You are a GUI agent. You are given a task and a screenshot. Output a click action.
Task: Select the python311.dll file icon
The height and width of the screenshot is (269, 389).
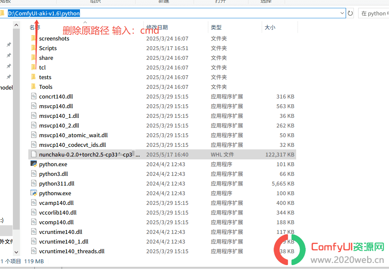coord(34,183)
